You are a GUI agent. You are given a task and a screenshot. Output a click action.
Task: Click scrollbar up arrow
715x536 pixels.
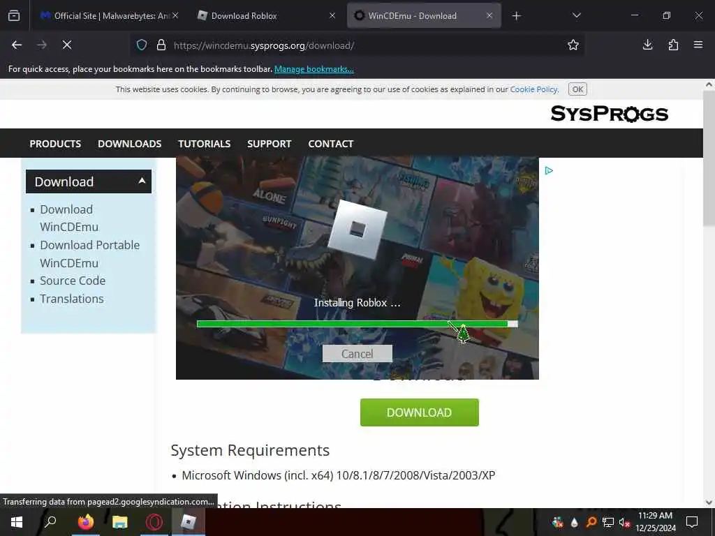pos(709,84)
